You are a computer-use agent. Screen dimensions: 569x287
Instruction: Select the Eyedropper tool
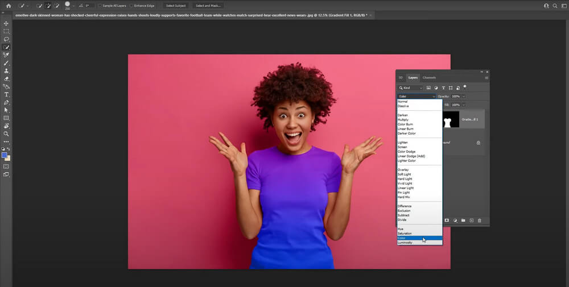pos(6,55)
